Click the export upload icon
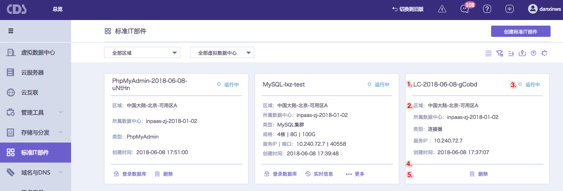The height and width of the screenshot is (191, 563). coord(522,53)
